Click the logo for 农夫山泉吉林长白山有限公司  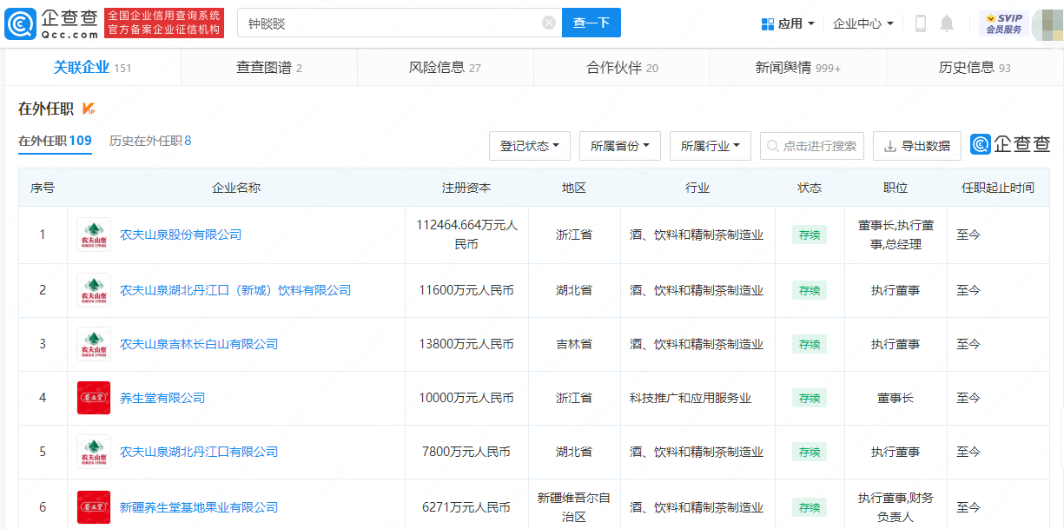pyautogui.click(x=94, y=344)
